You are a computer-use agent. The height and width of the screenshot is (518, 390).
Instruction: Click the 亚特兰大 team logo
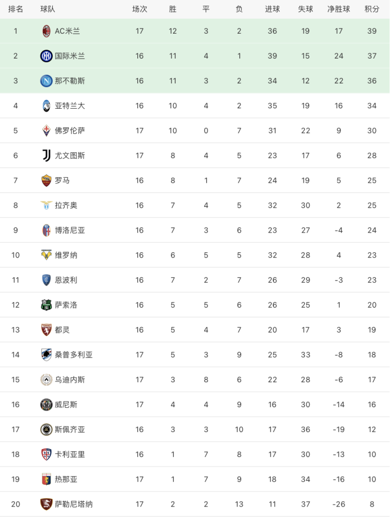47,106
